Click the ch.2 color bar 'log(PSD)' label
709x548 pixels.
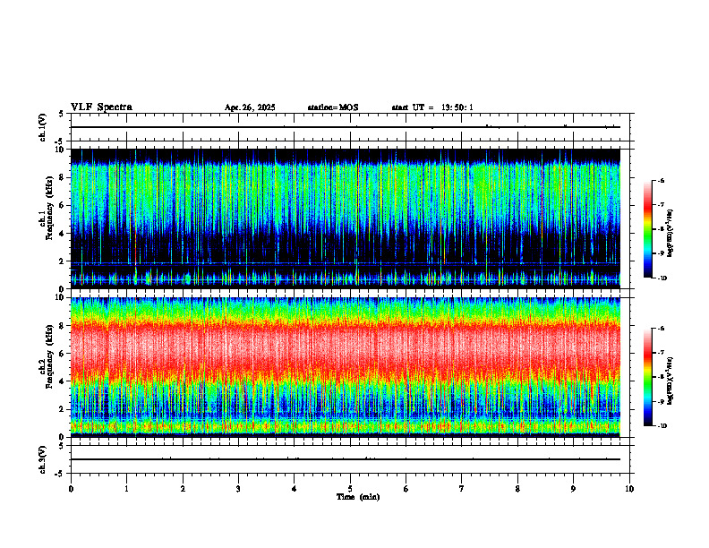(671, 381)
